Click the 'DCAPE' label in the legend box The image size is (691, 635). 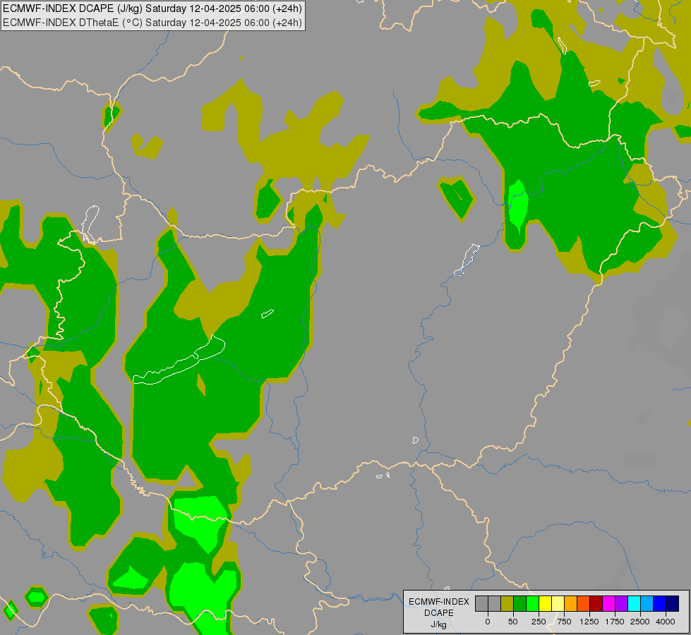(x=439, y=613)
